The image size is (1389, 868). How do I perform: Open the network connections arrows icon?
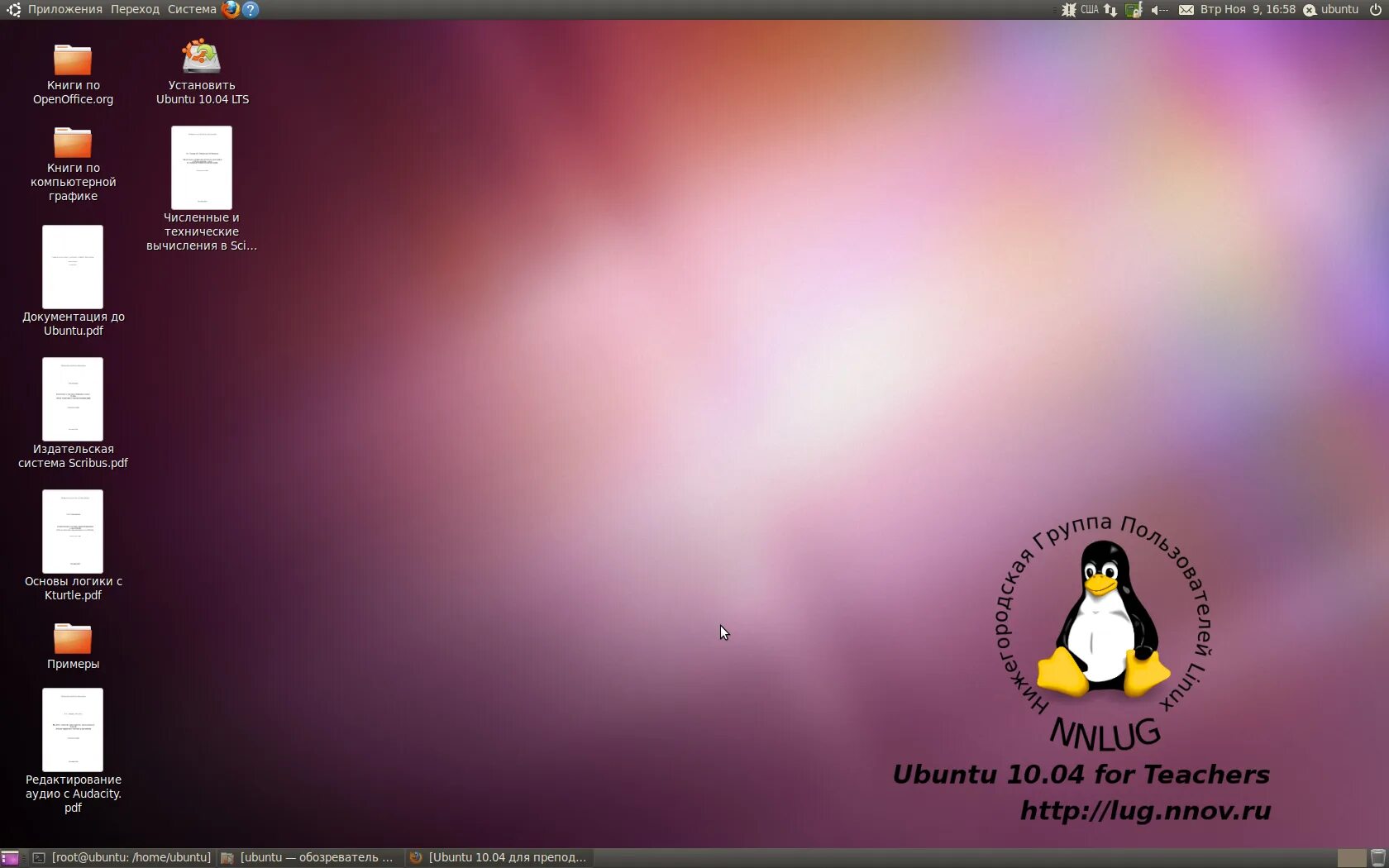click(1110, 9)
